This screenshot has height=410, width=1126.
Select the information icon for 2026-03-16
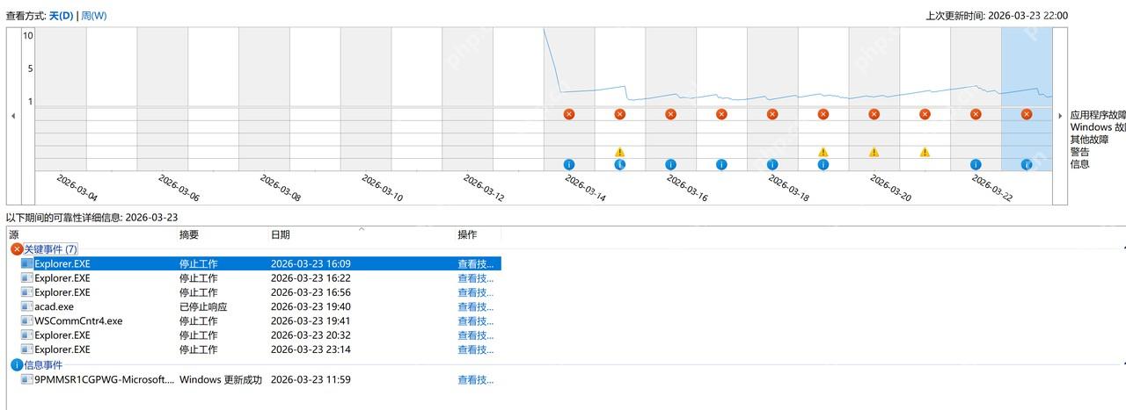670,164
